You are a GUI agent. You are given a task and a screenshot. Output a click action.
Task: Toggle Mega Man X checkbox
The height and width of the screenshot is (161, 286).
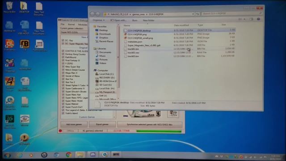tap(63, 73)
